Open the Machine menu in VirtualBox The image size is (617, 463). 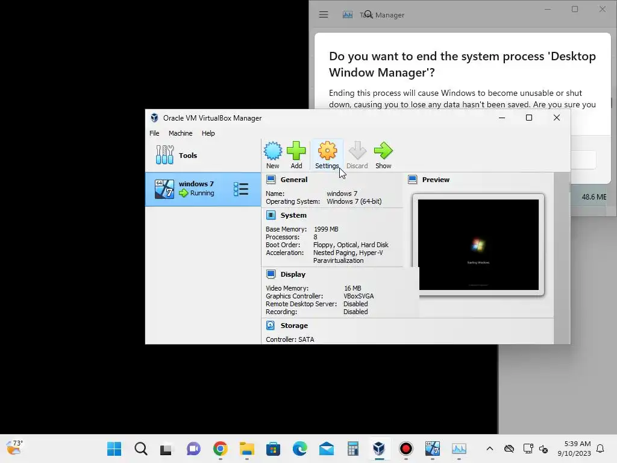click(x=181, y=133)
